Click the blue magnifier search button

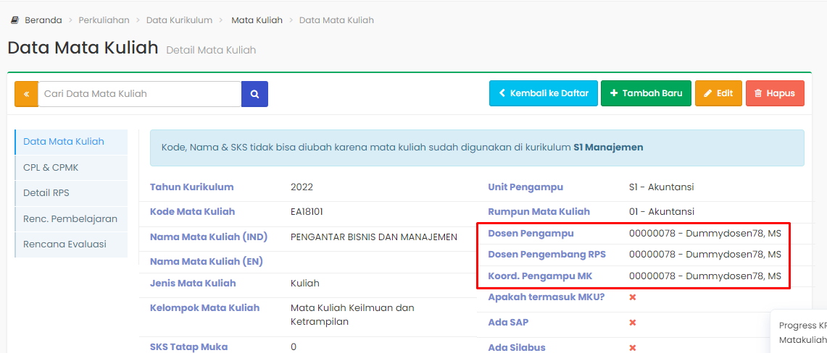tap(254, 94)
